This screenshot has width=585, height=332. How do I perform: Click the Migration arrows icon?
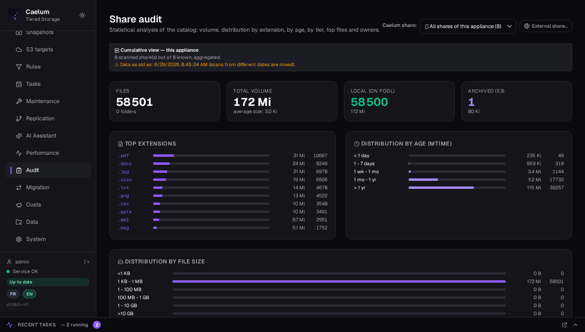pos(19,187)
